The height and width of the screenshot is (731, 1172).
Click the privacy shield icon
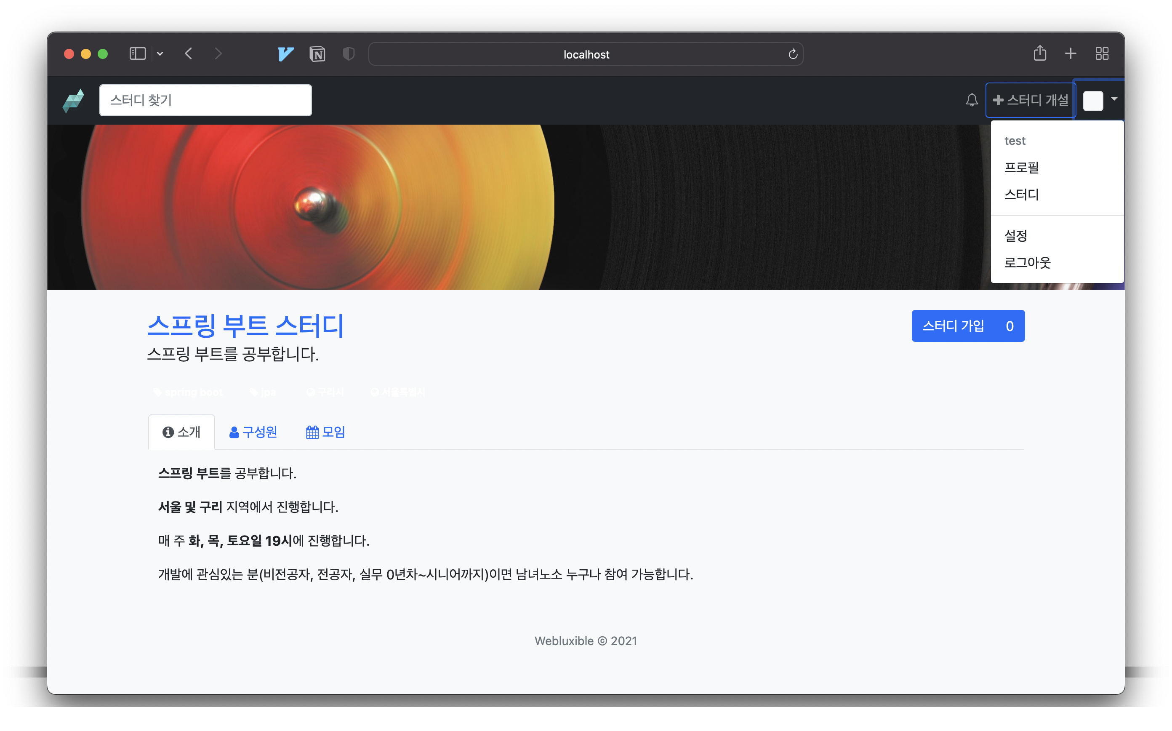[x=349, y=53]
